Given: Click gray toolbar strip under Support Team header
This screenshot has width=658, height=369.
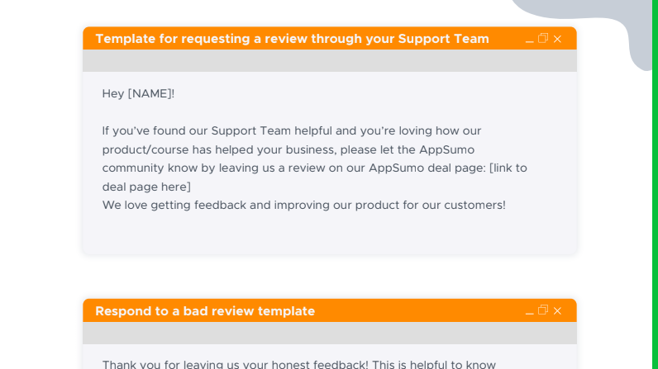Looking at the screenshot, I should [330, 61].
